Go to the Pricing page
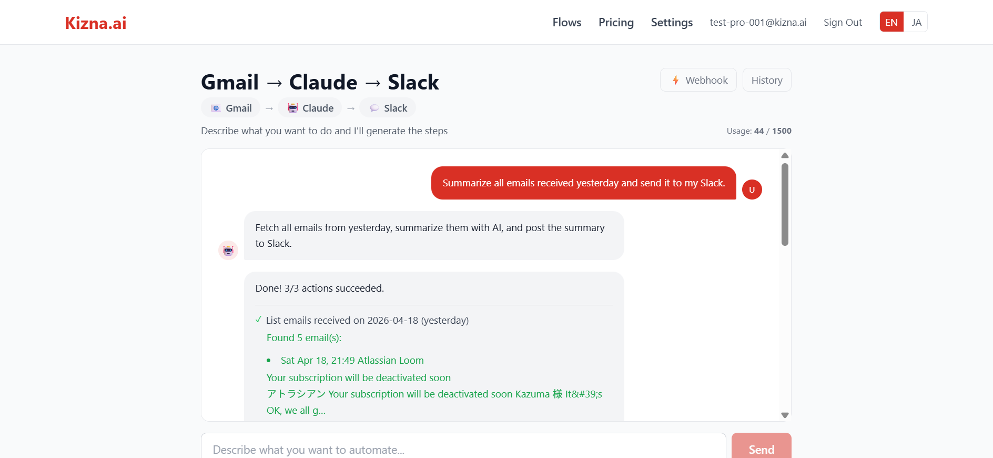993x458 pixels. [x=616, y=23]
